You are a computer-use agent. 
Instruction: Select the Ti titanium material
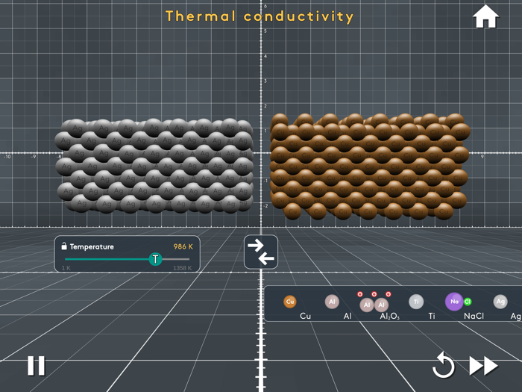tap(416, 302)
